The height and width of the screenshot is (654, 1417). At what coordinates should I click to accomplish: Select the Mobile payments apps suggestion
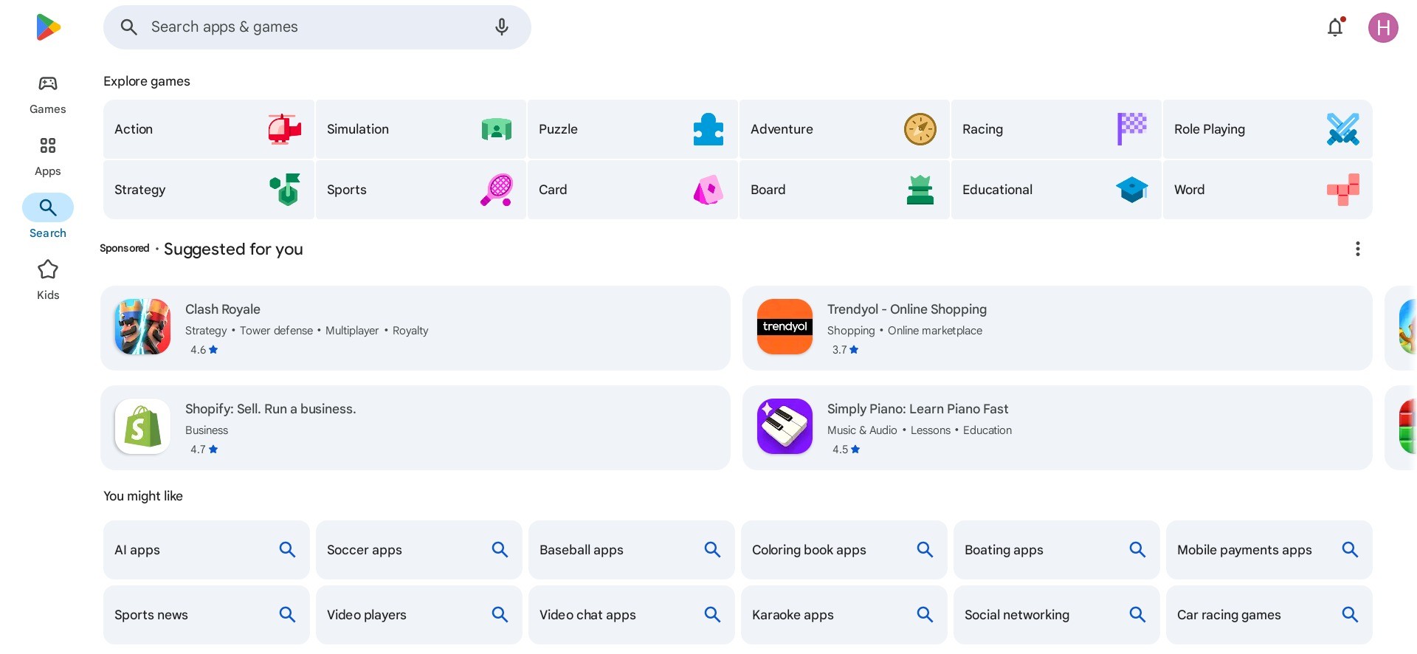[x=1269, y=550]
